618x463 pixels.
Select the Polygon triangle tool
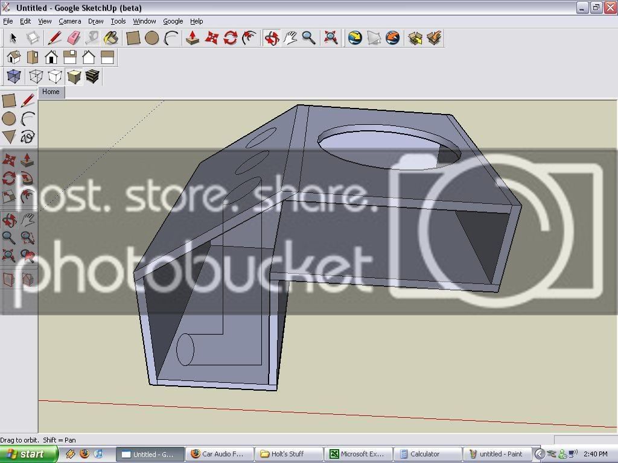(9, 137)
